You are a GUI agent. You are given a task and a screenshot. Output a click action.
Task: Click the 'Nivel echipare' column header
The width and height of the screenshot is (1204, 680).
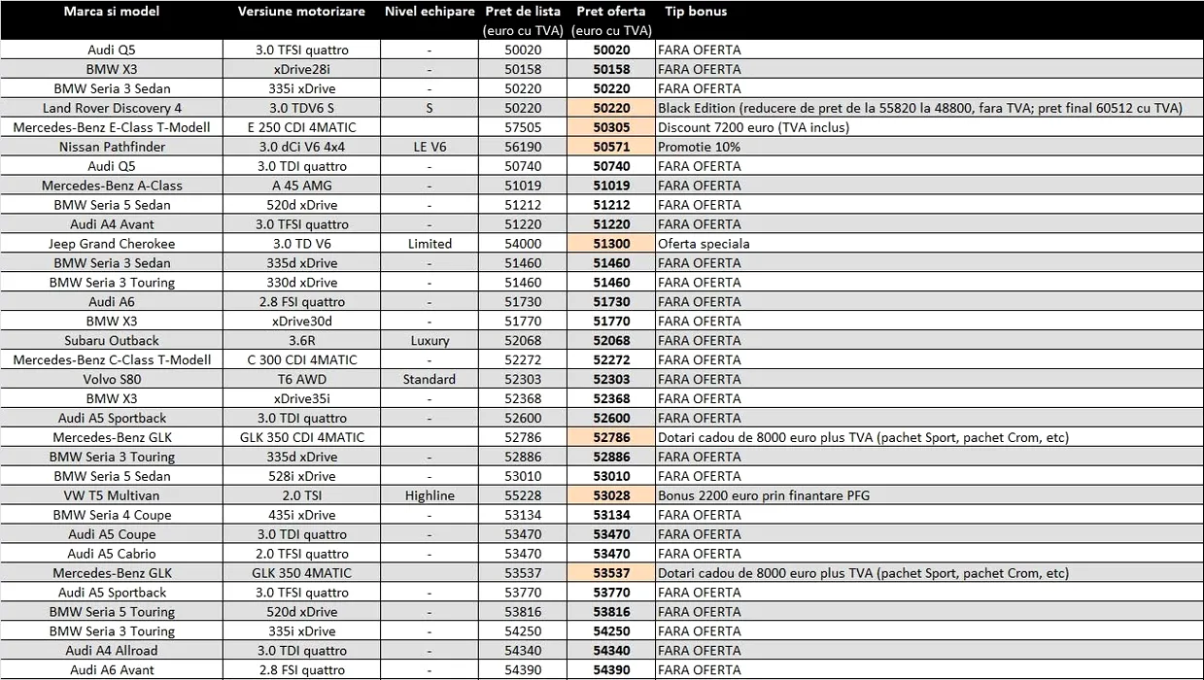point(430,12)
